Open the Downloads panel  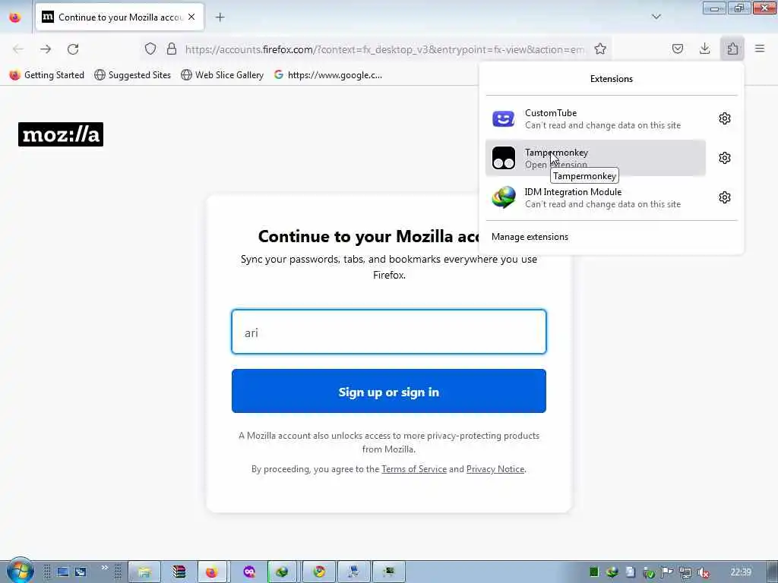[x=704, y=49]
